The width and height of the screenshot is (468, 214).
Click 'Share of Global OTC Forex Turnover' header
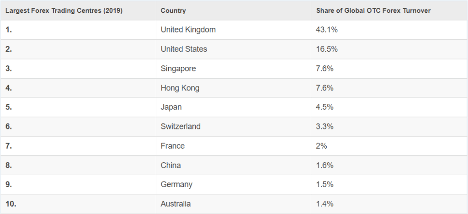tap(373, 11)
